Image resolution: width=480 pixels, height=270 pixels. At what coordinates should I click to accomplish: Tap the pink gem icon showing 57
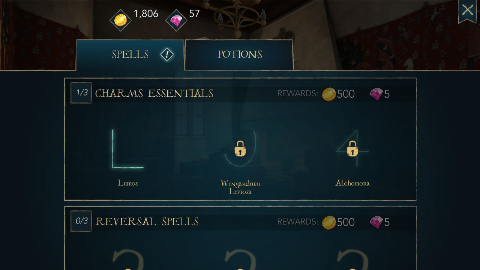[176, 20]
